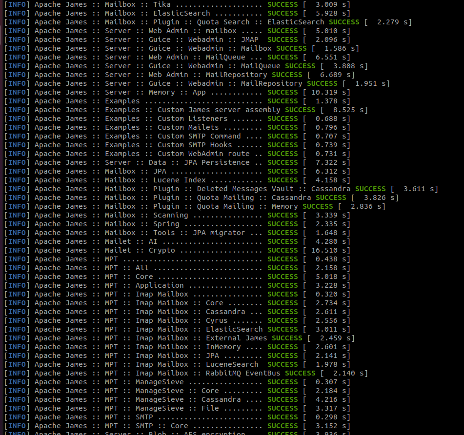Click SUCCESS on RabbitMQ EventBus line
464x435 pixels.
(300, 374)
